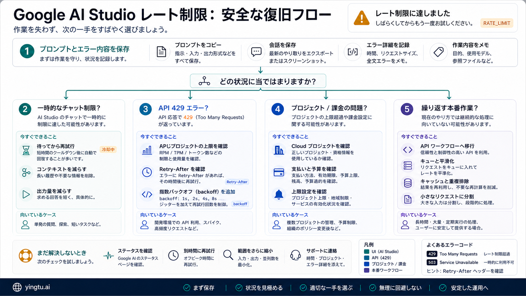This screenshot has height=296, width=526.
Task: Click the check circle beside 無理に回避しない
Action: 373,288
